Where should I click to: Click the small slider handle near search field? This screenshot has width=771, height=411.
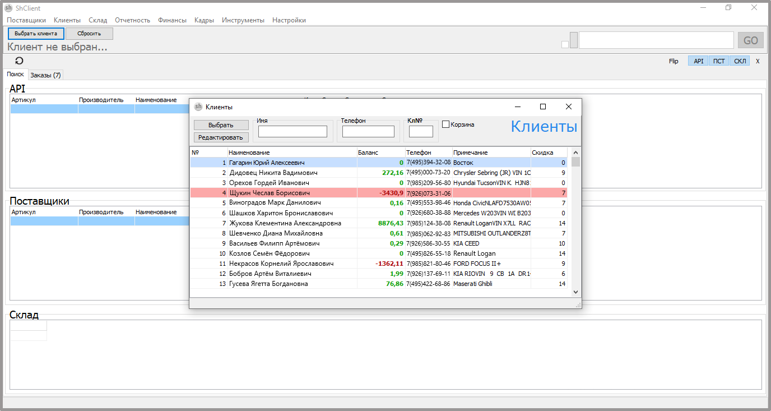click(574, 40)
